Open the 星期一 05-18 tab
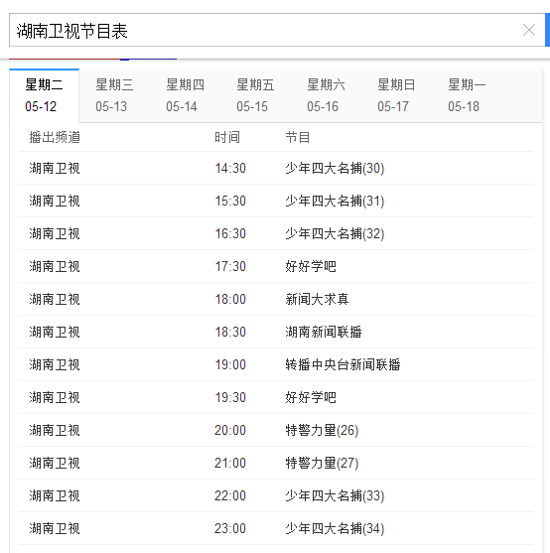550x553 pixels. 468,95
